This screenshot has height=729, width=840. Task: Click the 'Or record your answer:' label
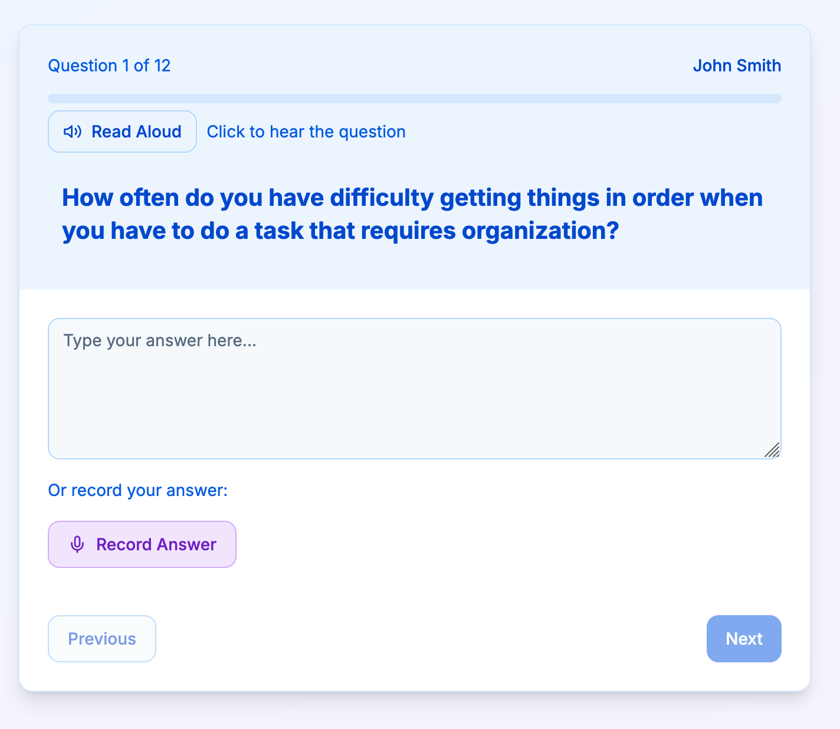pyautogui.click(x=137, y=490)
